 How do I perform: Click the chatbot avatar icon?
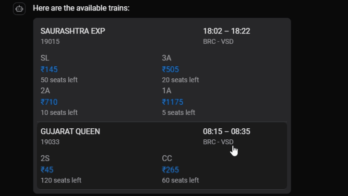[19, 9]
